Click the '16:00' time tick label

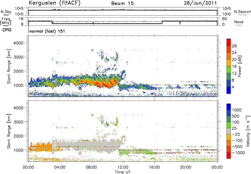[x=154, y=167]
